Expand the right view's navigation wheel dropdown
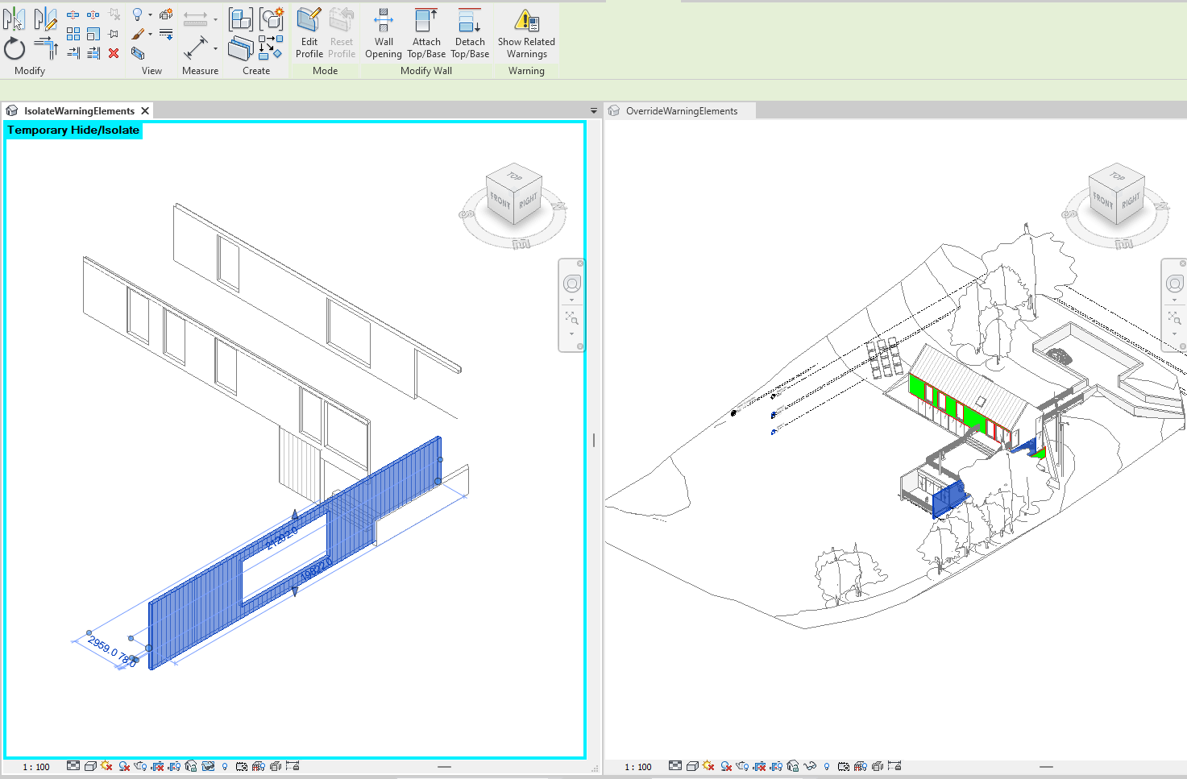Viewport: 1187px width, 779px height. click(x=1174, y=300)
